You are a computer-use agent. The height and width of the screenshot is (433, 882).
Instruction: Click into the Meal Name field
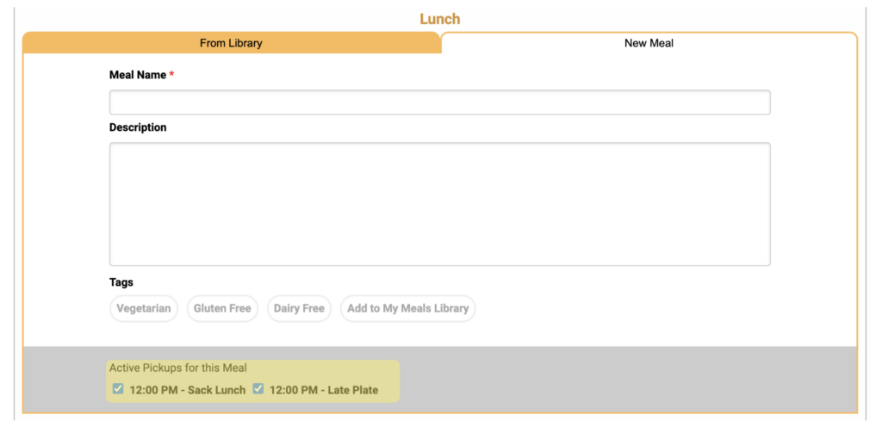pyautogui.click(x=439, y=102)
